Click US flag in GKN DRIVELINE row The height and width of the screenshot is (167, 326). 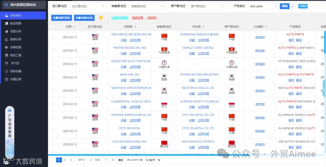tap(95, 36)
